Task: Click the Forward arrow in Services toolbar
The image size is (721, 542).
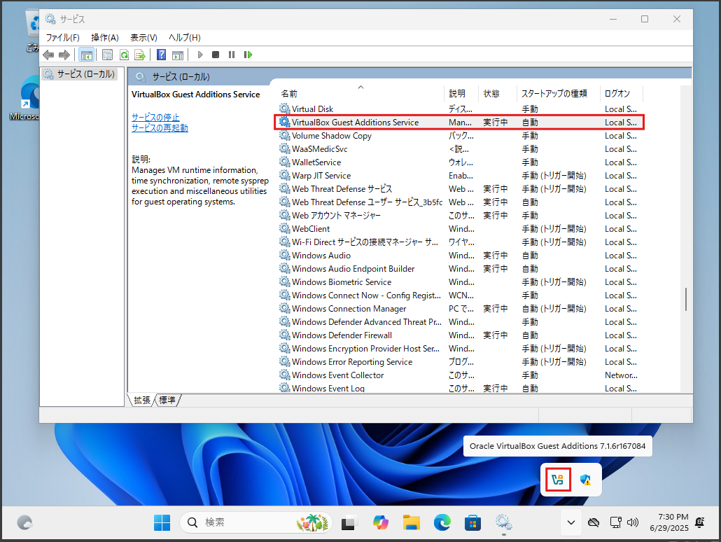Action: tap(64, 55)
